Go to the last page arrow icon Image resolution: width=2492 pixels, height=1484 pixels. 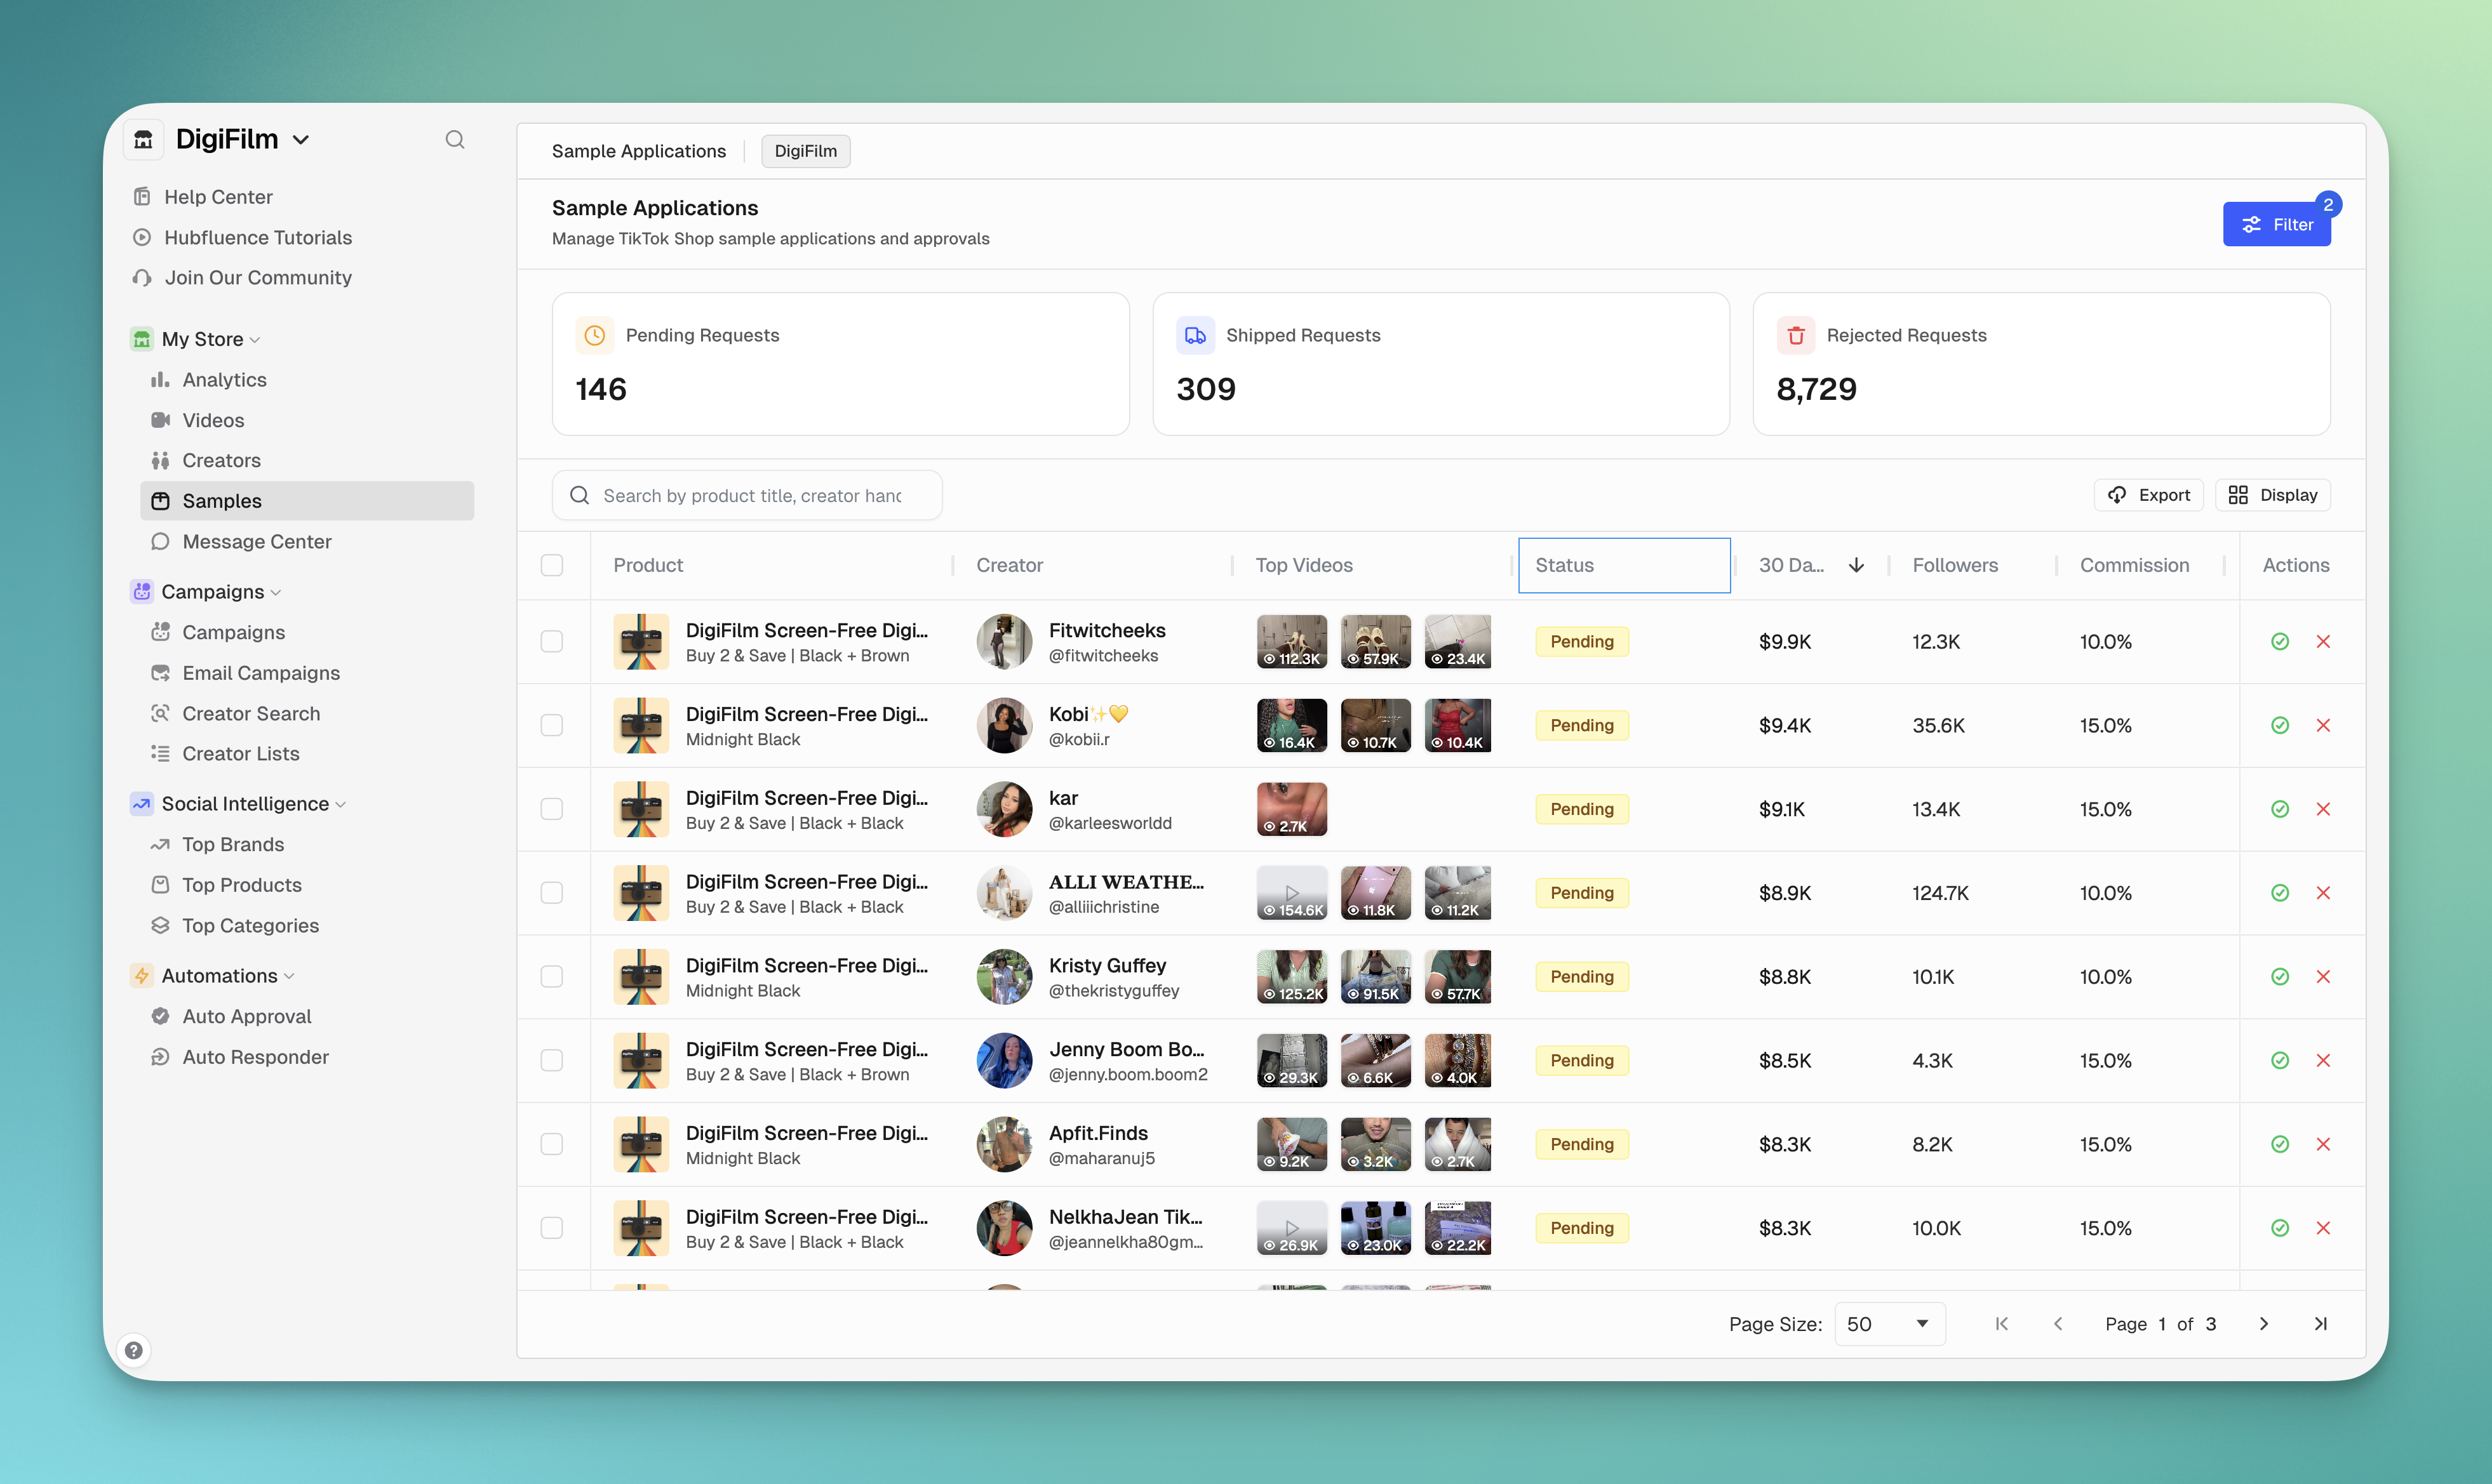pyautogui.click(x=2320, y=1324)
